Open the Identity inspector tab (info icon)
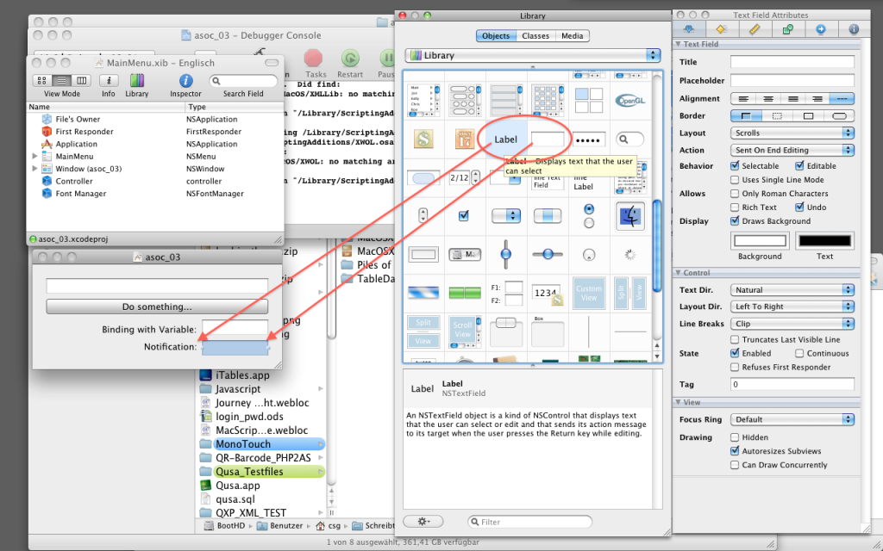Screen dimensions: 883x551 point(853,29)
